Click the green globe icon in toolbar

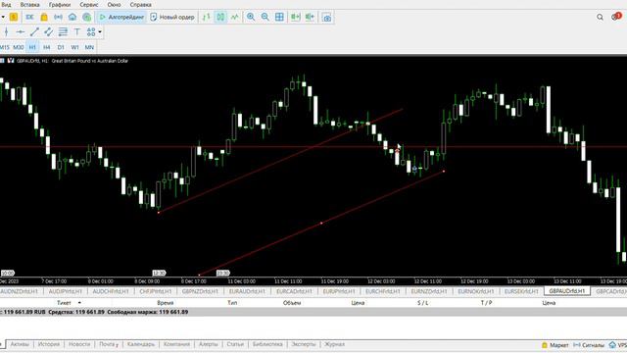(87, 18)
